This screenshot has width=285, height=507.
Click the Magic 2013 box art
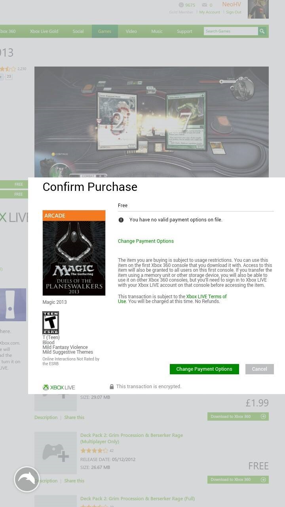point(74,253)
